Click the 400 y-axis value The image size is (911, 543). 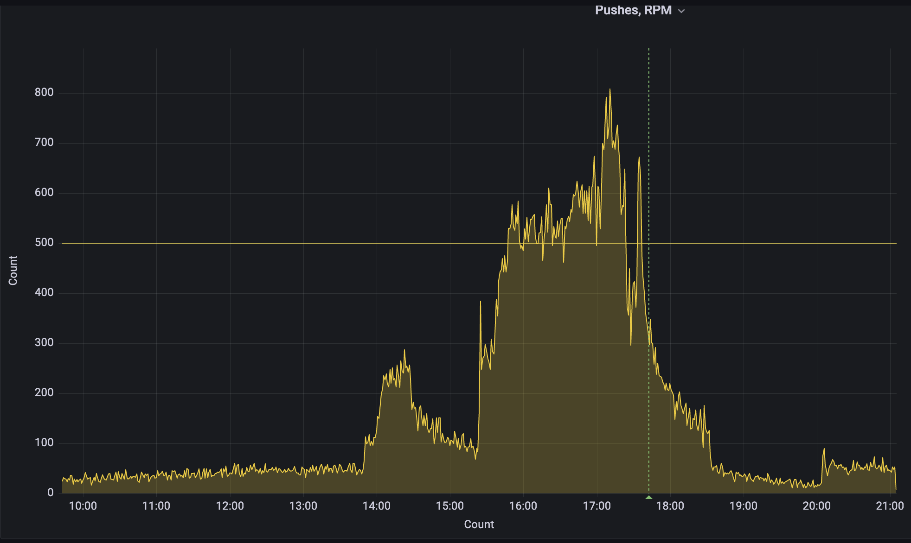coord(44,292)
